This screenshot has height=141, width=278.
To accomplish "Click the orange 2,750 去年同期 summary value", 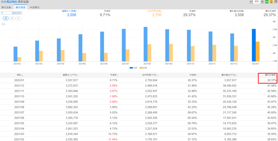I will 157,15.
